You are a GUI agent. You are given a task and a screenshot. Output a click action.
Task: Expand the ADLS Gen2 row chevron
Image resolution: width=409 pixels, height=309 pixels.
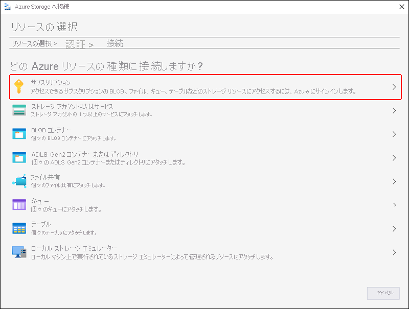394,158
